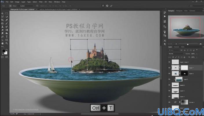The image size is (204, 116).
Task: Hide the Curves 1 adjustment layer
Action: click(x=169, y=102)
